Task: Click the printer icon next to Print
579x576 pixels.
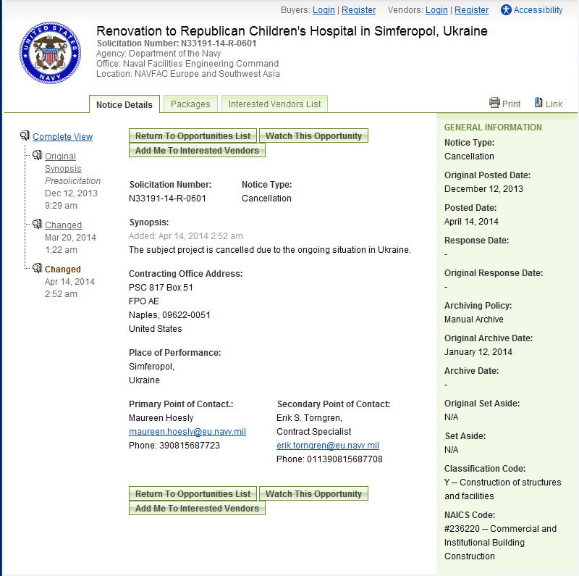Action: coord(494,103)
